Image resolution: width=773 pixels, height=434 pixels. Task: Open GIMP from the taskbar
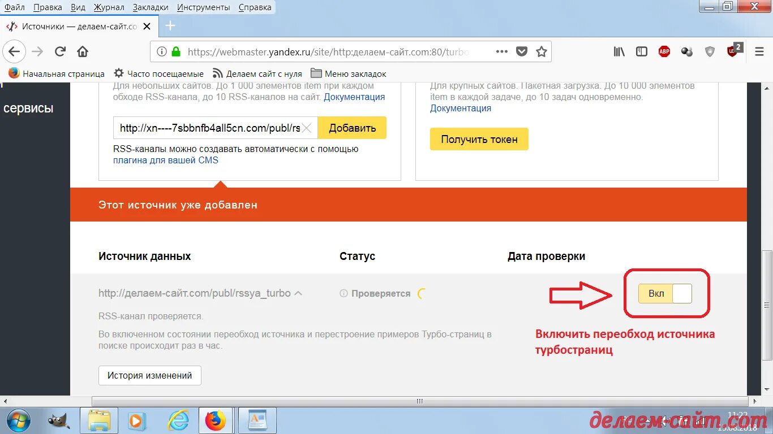click(x=58, y=420)
